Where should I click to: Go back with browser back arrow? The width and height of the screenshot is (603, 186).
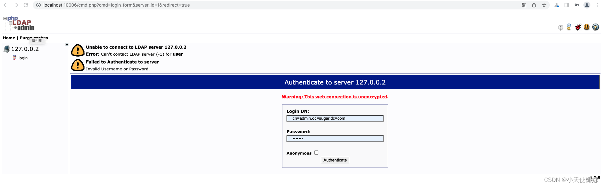tap(6, 5)
